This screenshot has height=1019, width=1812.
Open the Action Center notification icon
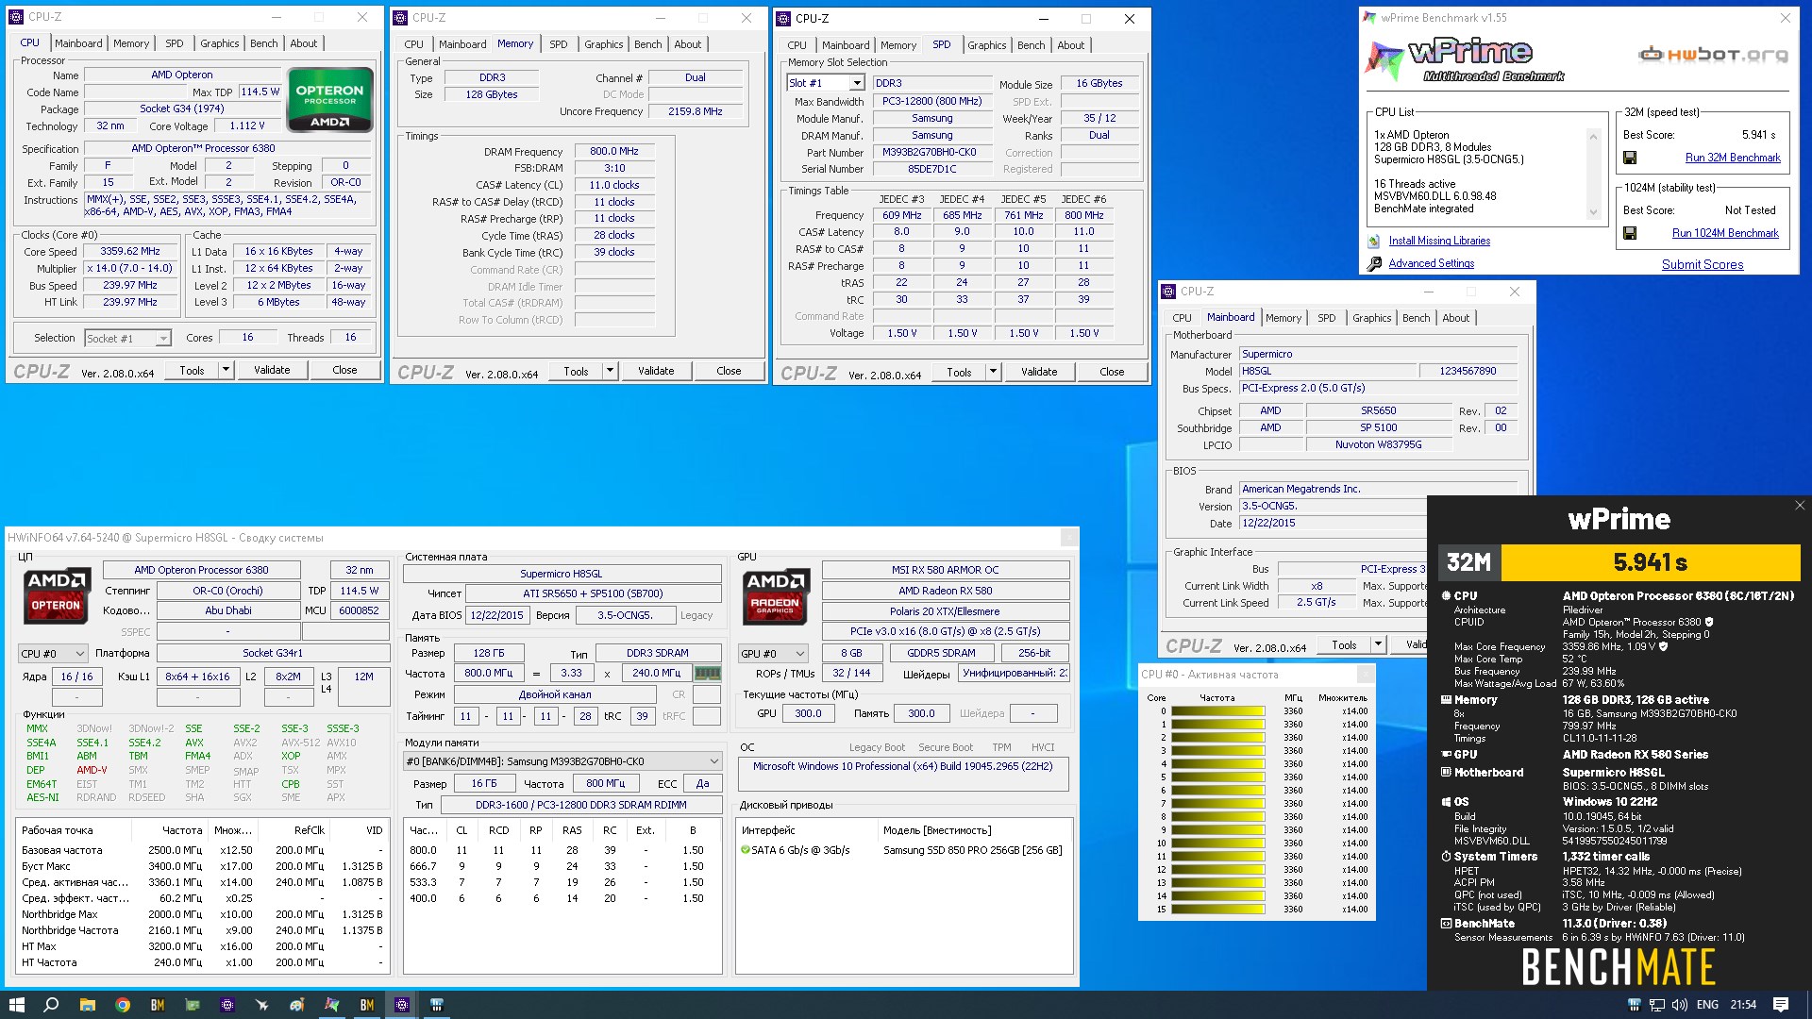tap(1781, 1005)
